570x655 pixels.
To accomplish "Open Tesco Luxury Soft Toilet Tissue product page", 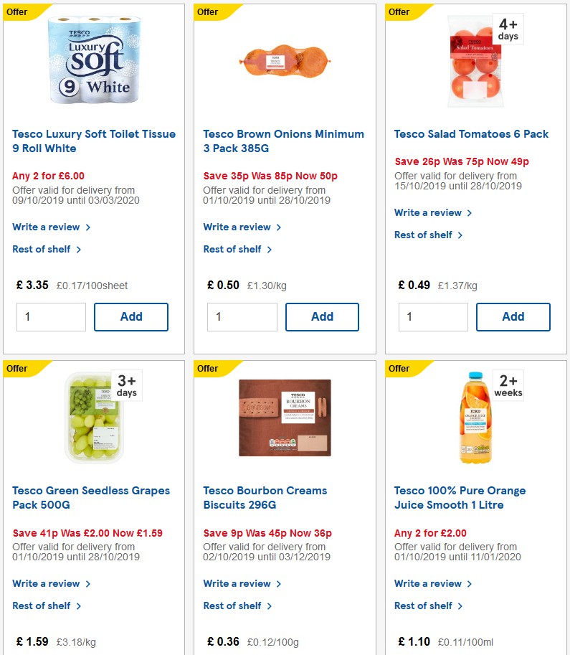I will tap(94, 141).
